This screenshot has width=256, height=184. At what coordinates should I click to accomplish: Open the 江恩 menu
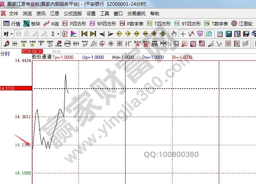pyautogui.click(x=55, y=13)
